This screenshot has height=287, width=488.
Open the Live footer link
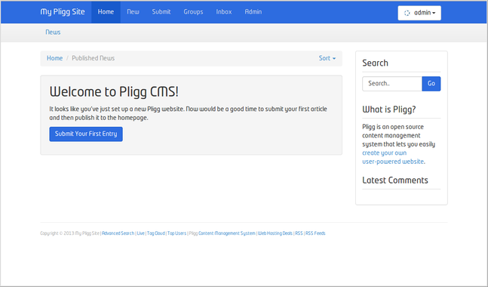(141, 233)
